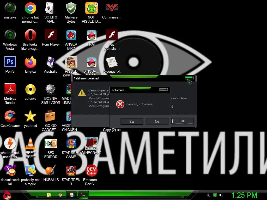Click Yes in the achvzlom dialog
267x200 pixels.
point(132,121)
